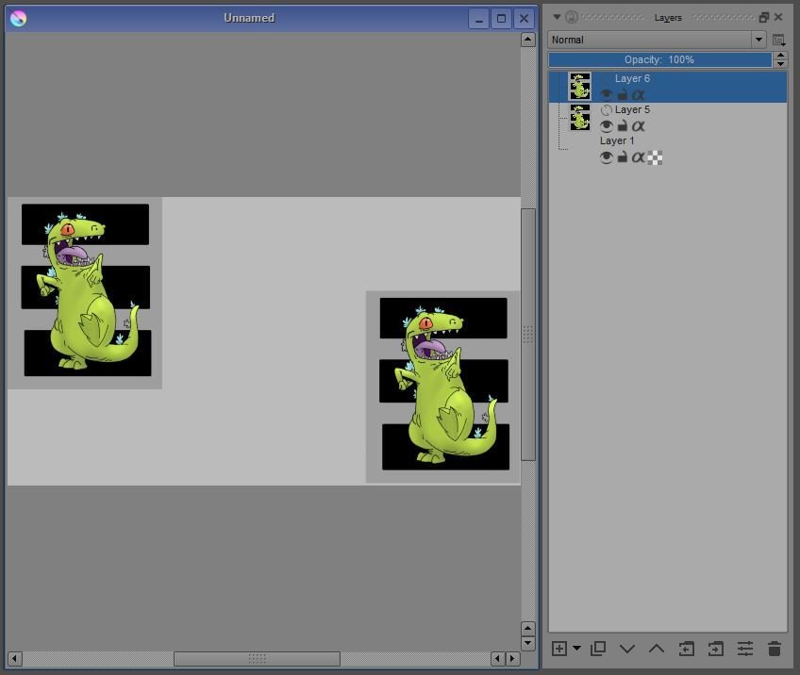
Task: Toggle the lock on Layer 5
Action: 622,126
